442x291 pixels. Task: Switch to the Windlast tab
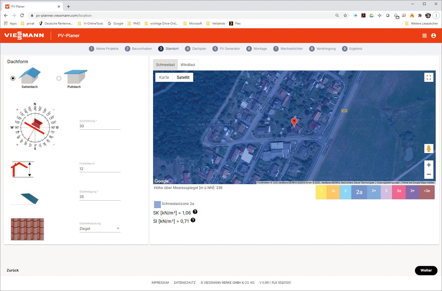(188, 65)
